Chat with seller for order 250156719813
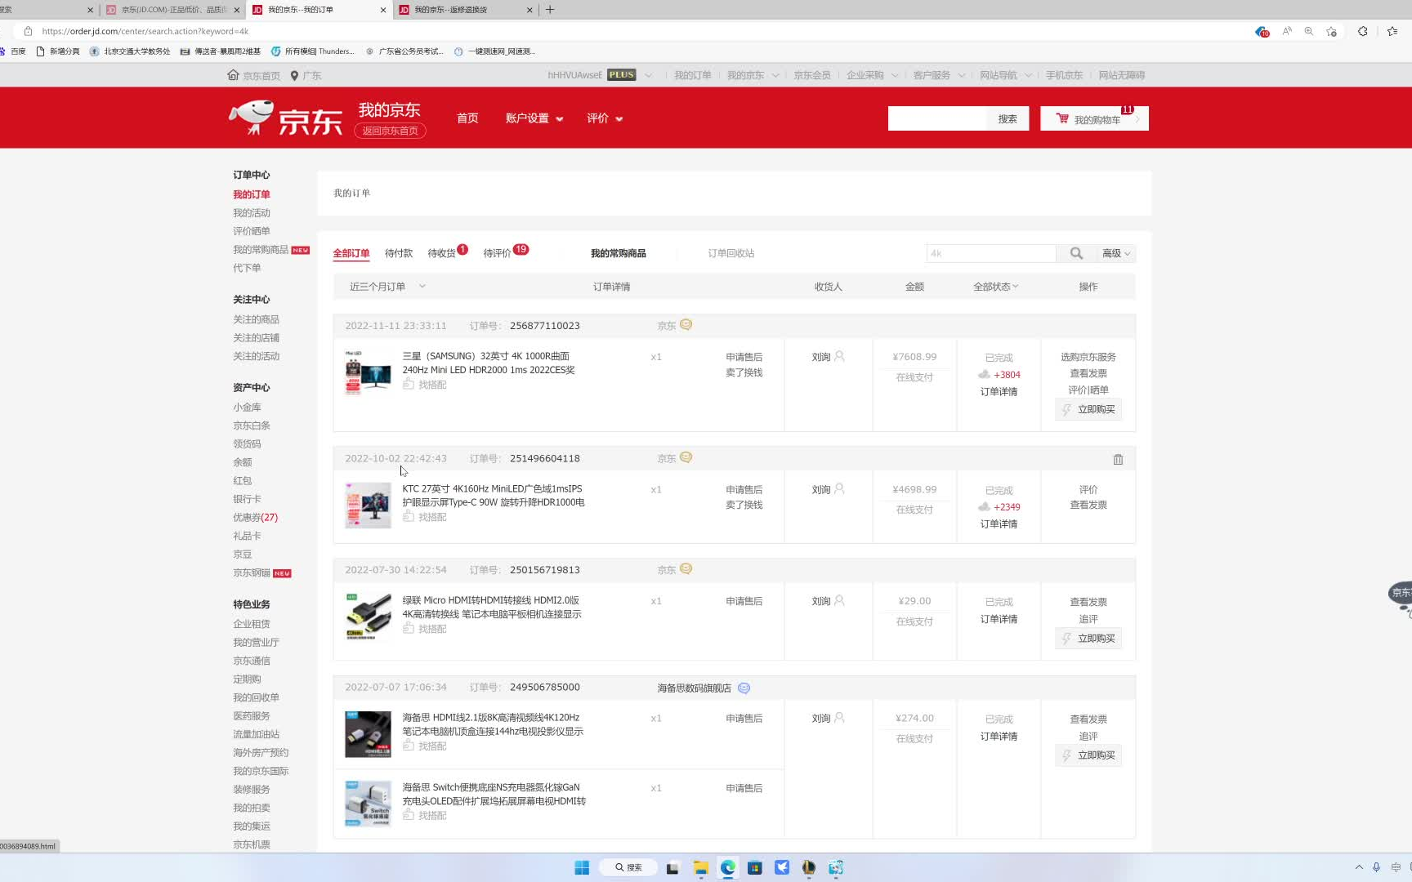This screenshot has height=882, width=1412. (x=686, y=568)
